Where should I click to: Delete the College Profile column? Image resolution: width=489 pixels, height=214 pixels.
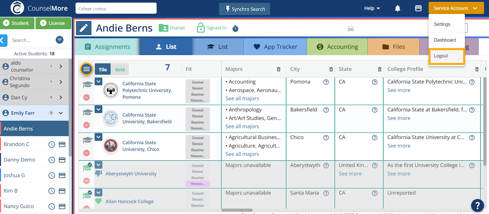(477, 69)
